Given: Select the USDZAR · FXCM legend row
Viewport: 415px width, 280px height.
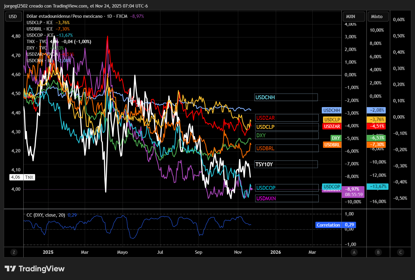Looking at the screenshot, I should (x=50, y=54).
